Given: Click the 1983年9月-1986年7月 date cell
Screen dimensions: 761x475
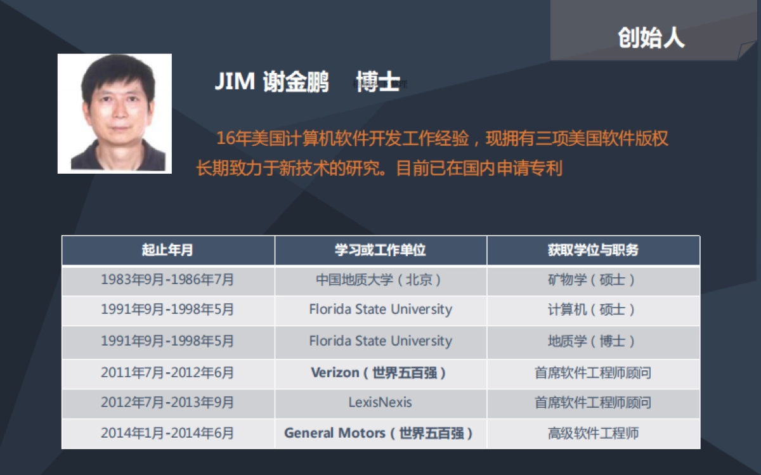Looking at the screenshot, I should (x=166, y=280).
